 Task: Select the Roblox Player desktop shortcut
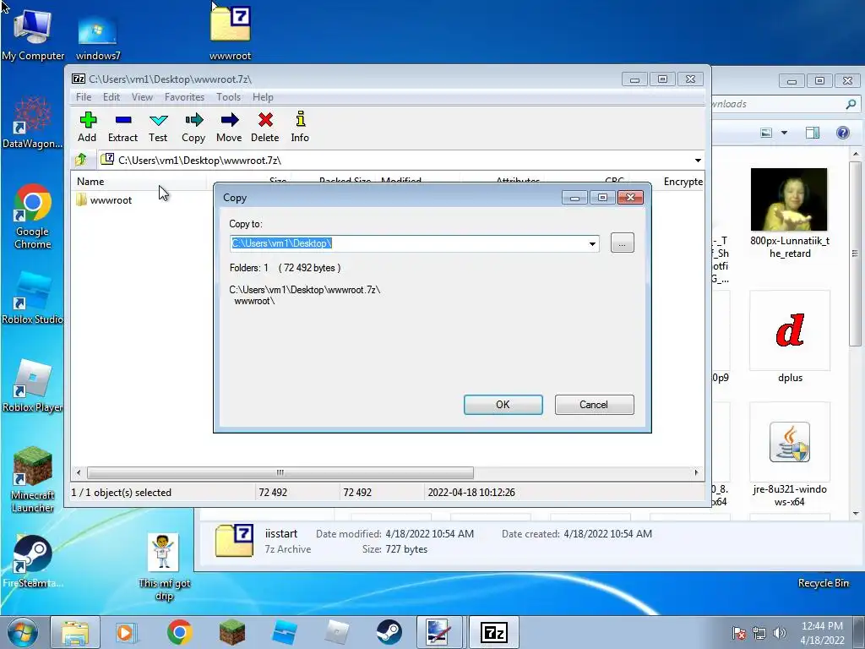[33, 385]
